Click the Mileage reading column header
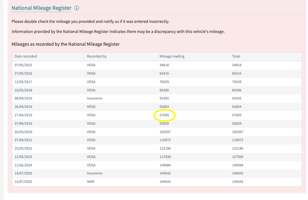308x200 pixels. (x=172, y=56)
